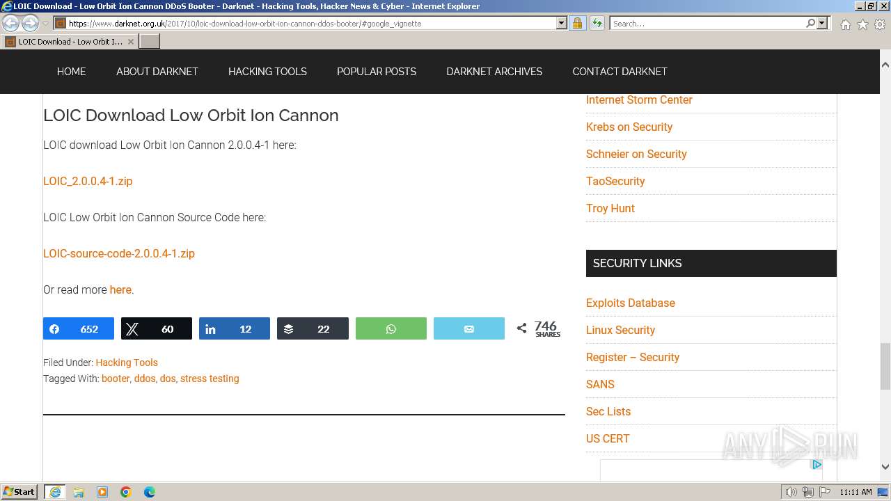Screen dimensions: 891x501
Task: Download LOIC-source-code-2.0.0.4-1.zip
Action: tap(119, 253)
